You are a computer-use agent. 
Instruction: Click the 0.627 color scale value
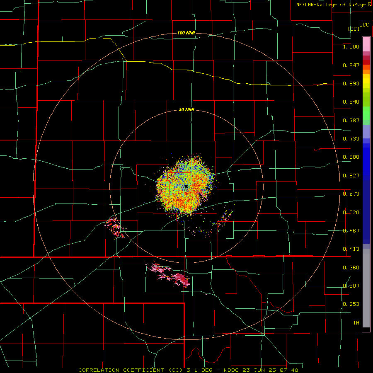click(x=351, y=176)
